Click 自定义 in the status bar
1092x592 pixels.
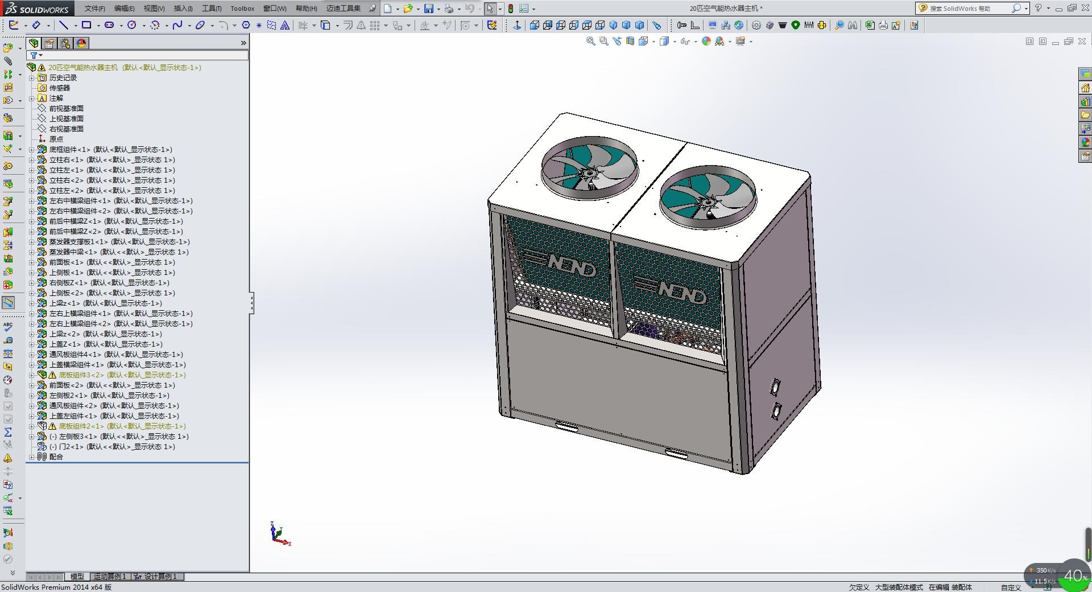coord(1011,587)
